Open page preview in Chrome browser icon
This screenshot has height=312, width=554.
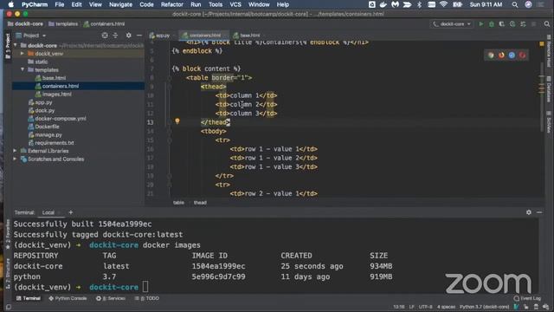pos(491,55)
